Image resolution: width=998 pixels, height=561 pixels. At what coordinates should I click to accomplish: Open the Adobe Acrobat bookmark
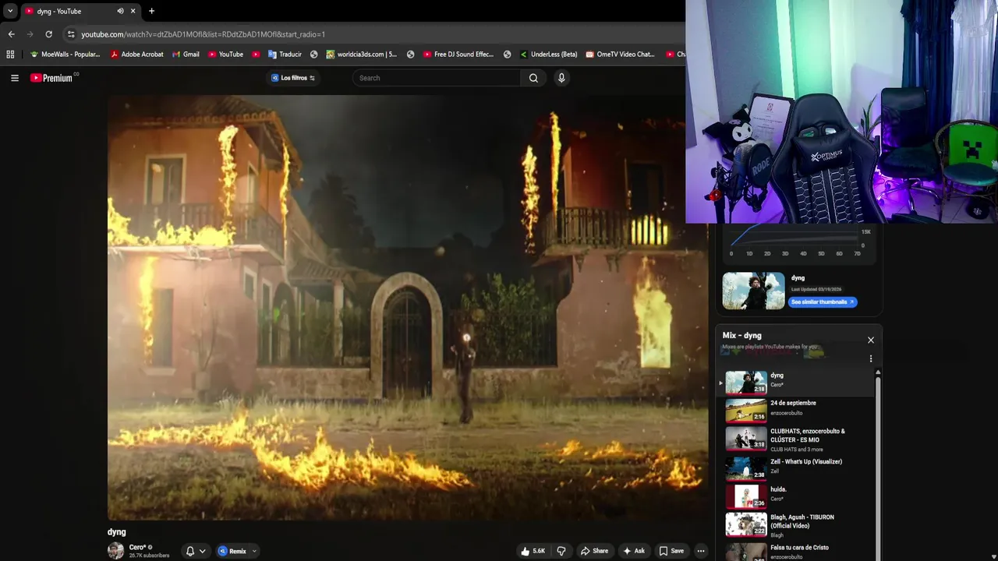pyautogui.click(x=136, y=55)
